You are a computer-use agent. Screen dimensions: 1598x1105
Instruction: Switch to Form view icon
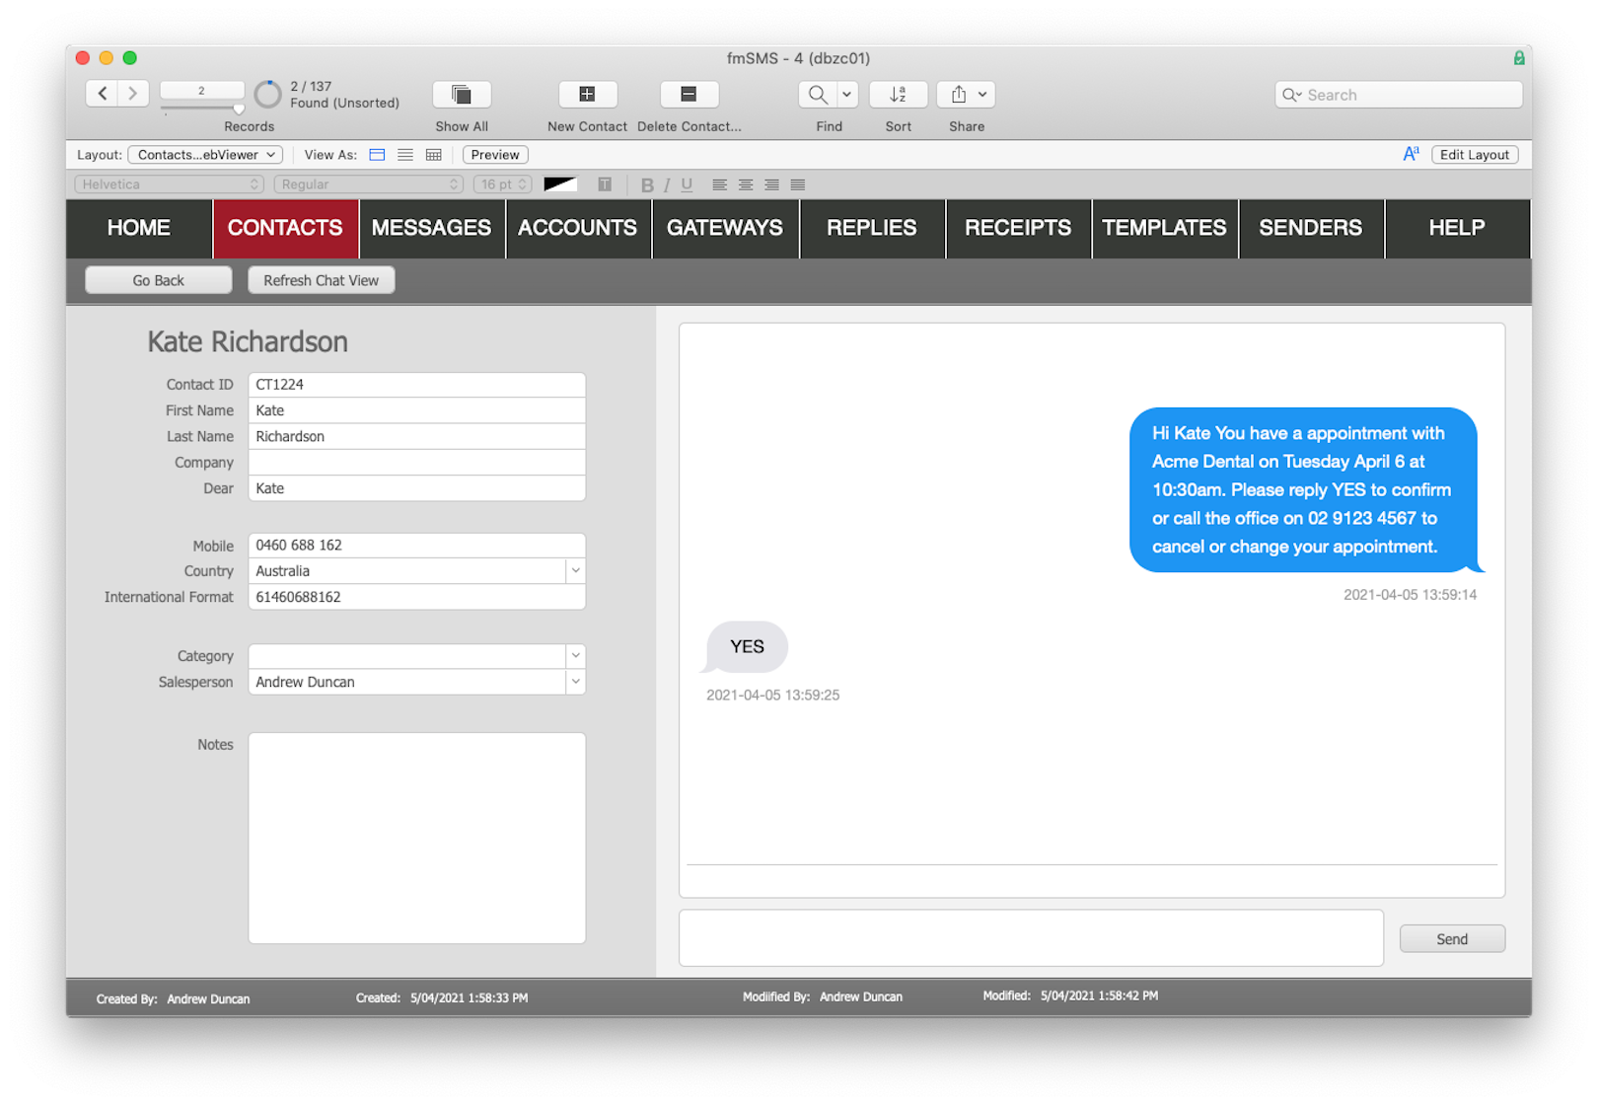pyautogui.click(x=377, y=155)
